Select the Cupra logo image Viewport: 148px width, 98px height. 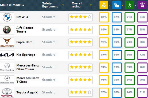7,42
